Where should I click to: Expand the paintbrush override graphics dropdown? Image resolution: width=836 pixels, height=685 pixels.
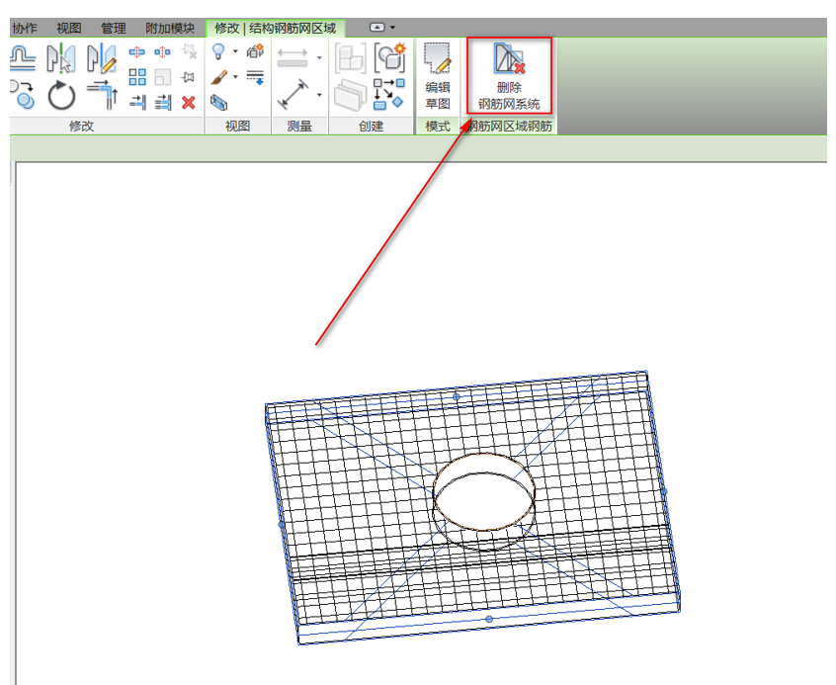[235, 77]
